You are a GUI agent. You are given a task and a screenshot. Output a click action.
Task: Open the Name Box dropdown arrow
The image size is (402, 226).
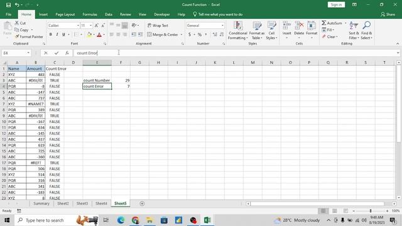[x=28, y=53]
